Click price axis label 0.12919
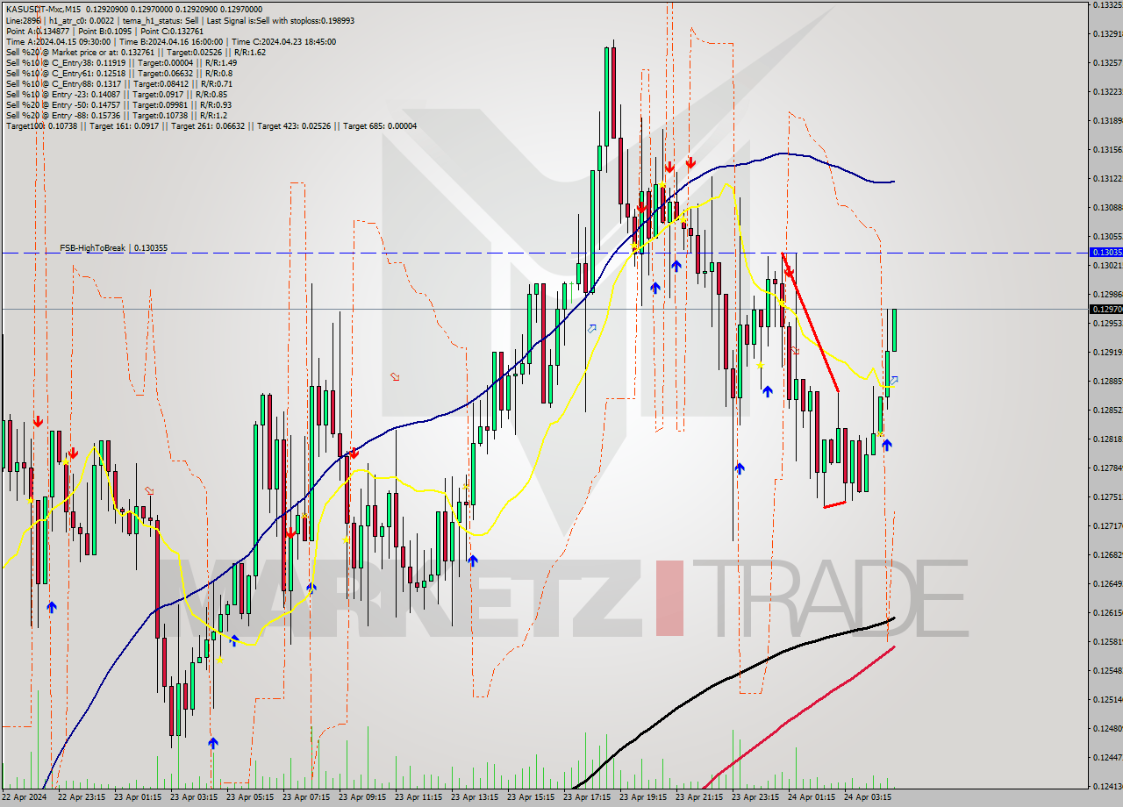This screenshot has height=807, width=1123. pos(1106,352)
